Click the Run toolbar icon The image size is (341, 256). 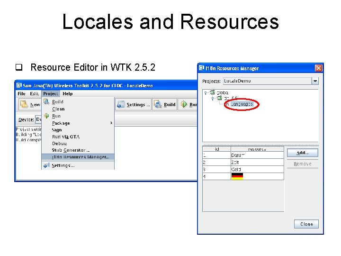[184, 104]
